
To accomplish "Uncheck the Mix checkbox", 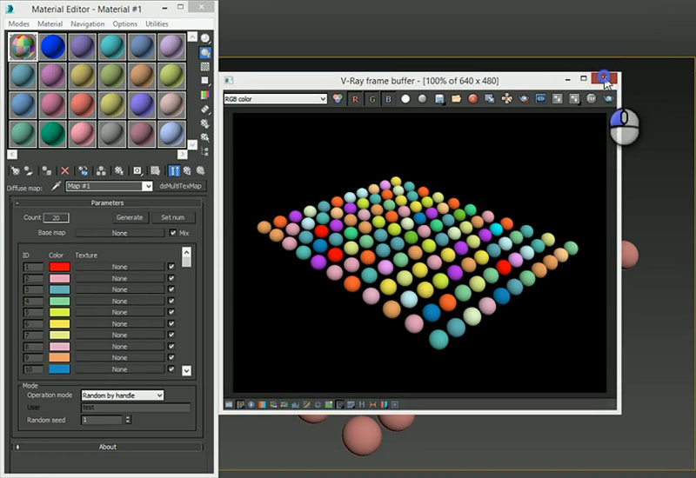I will [x=172, y=233].
